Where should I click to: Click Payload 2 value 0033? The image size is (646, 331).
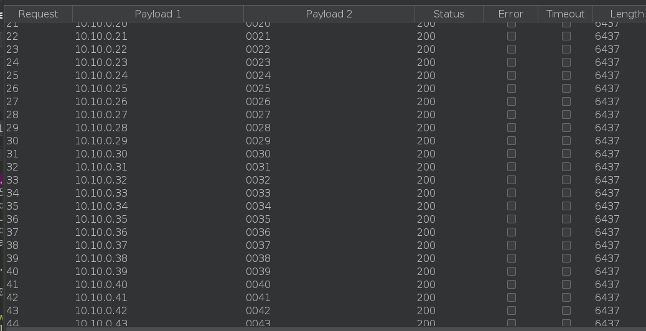coord(258,193)
